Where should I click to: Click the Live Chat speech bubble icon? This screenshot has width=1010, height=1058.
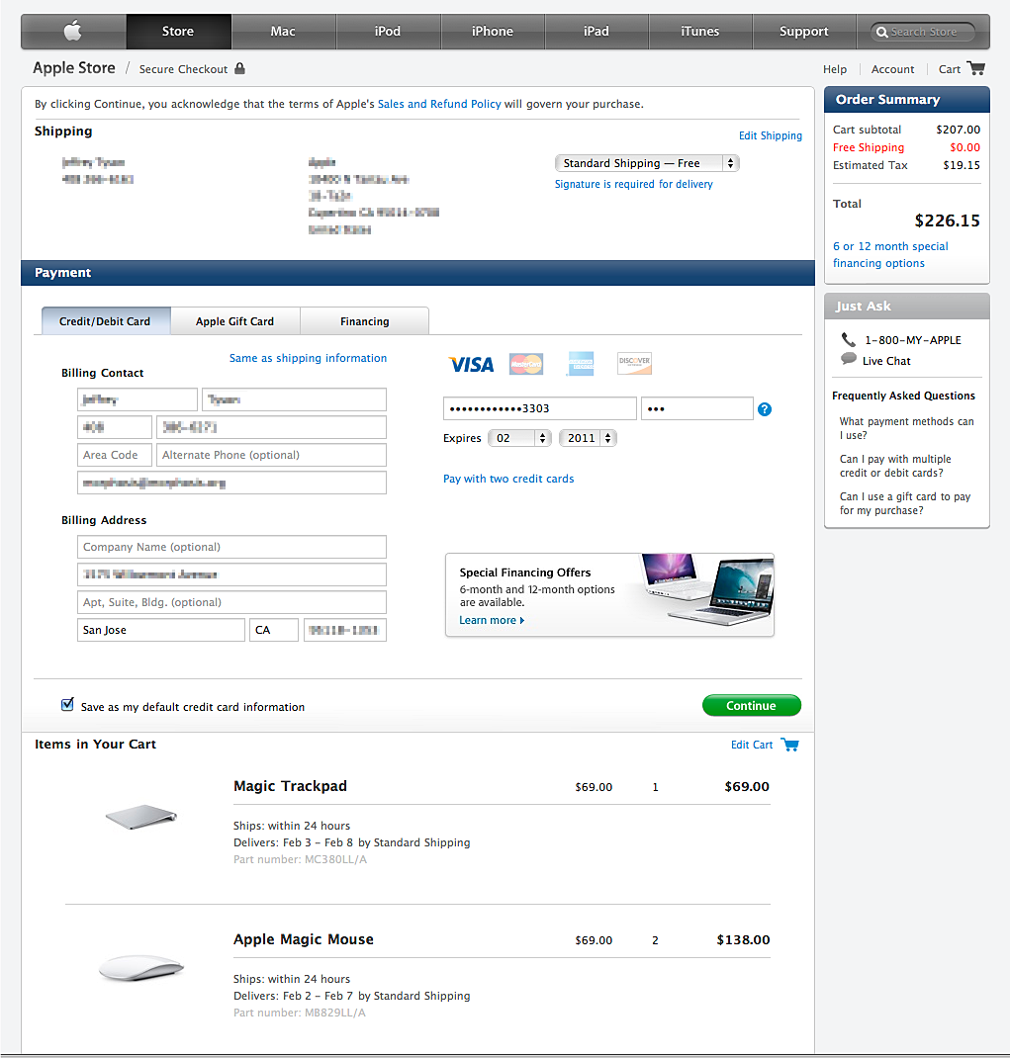pos(849,359)
